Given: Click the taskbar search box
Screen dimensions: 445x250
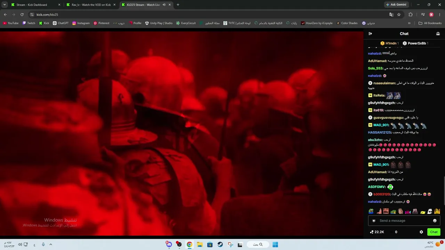Looking at the screenshot, I should point(258,244).
